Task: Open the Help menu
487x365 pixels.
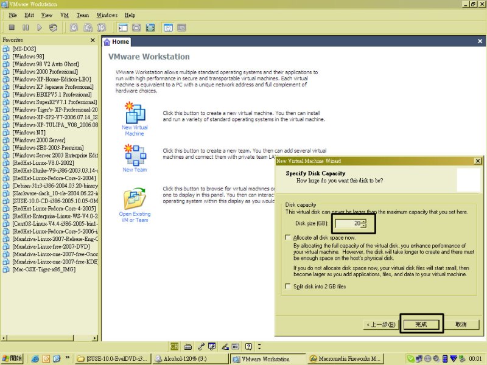Action: pos(130,15)
